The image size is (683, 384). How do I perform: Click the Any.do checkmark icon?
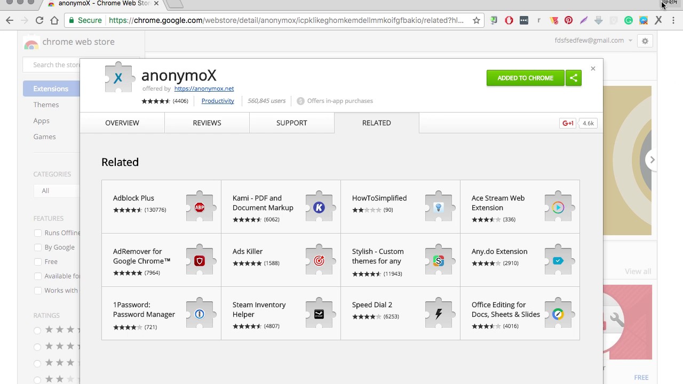coord(558,261)
